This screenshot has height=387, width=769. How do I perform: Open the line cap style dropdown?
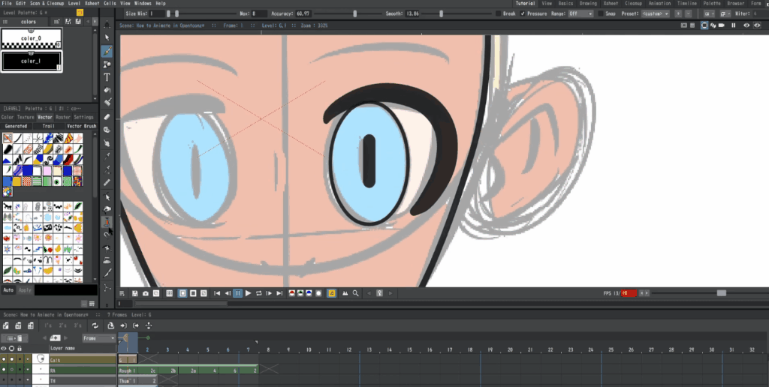709,13
